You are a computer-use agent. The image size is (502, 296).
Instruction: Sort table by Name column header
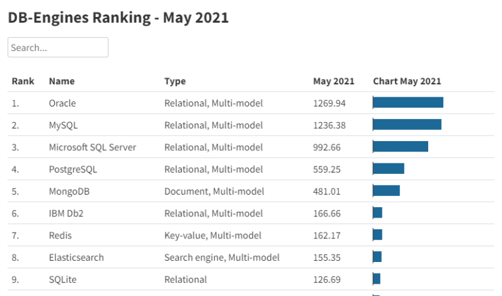pos(61,81)
